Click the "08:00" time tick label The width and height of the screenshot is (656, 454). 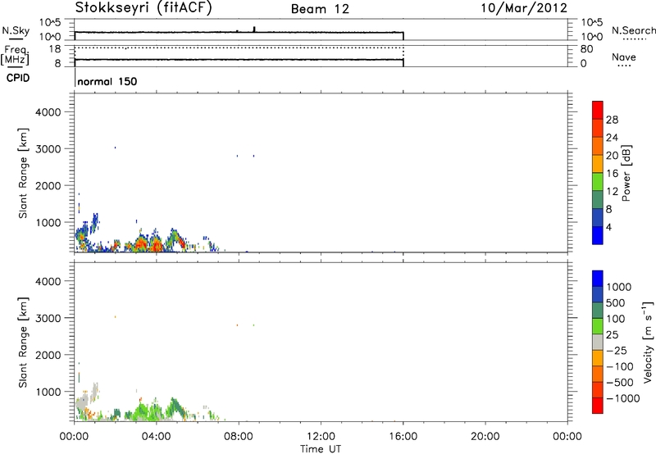(x=239, y=437)
